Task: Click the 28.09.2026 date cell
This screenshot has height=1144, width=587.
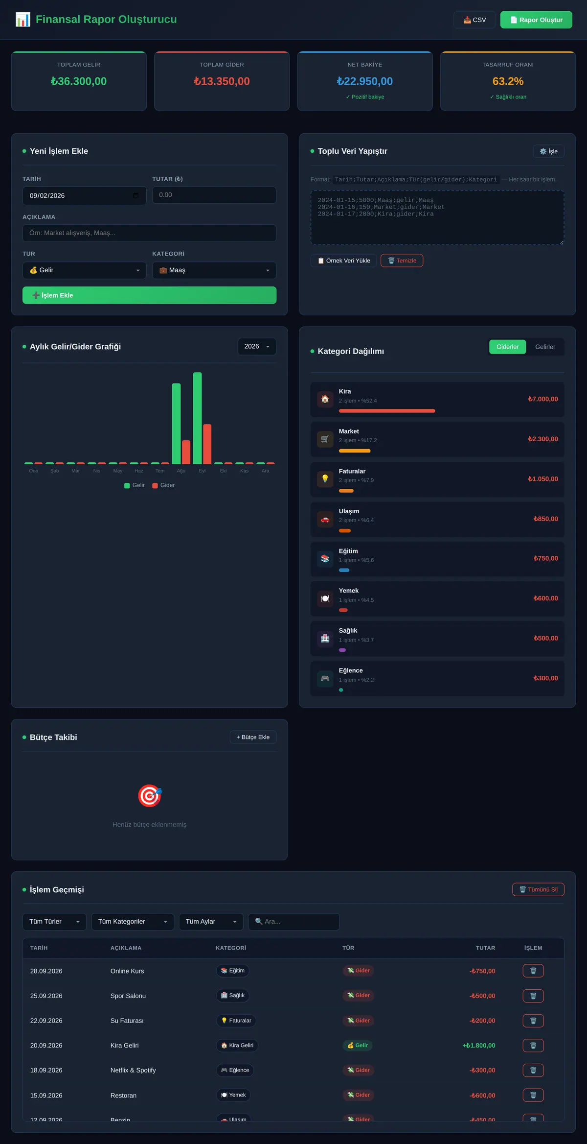Action: (46, 971)
